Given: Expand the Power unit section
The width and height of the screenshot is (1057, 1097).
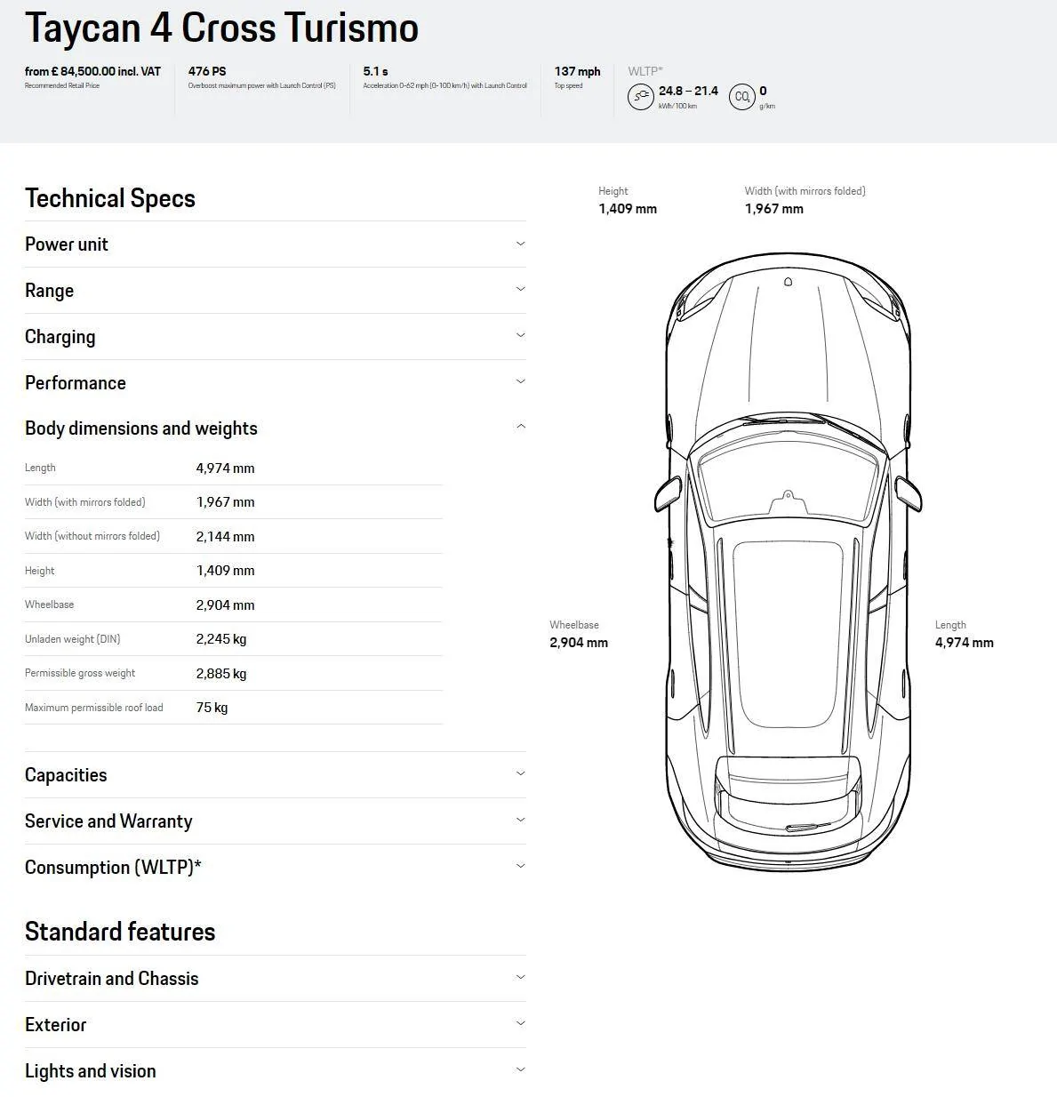Looking at the screenshot, I should 275,244.
